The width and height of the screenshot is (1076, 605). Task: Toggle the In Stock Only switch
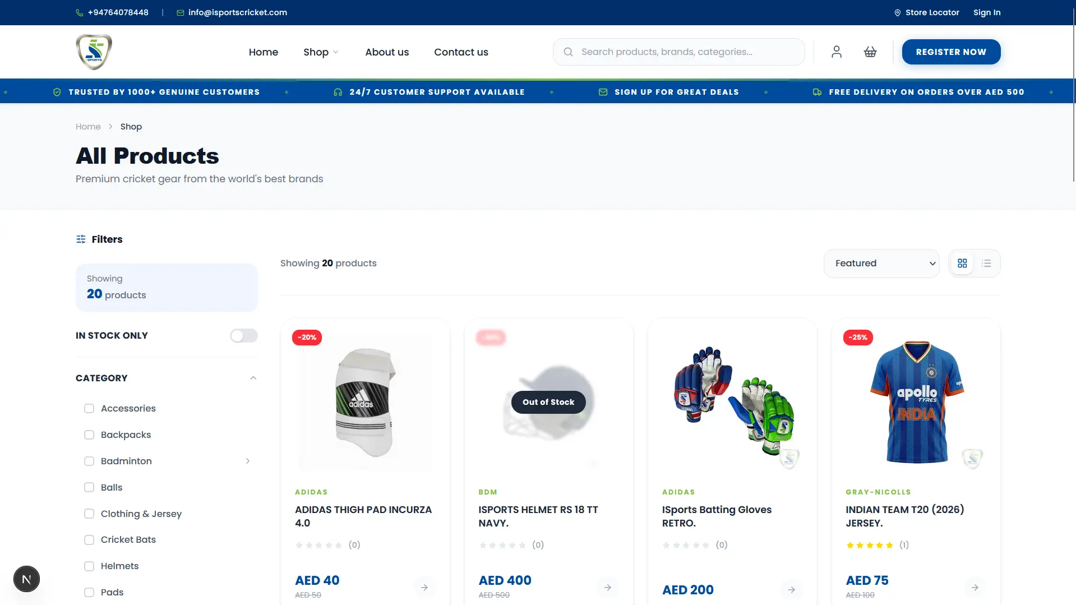click(243, 335)
